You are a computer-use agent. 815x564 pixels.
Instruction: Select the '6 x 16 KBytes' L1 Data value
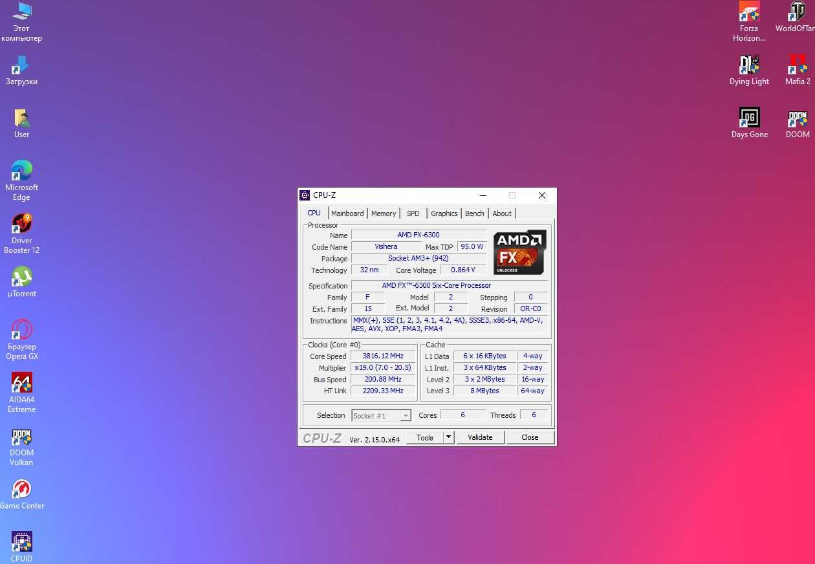[484, 356]
